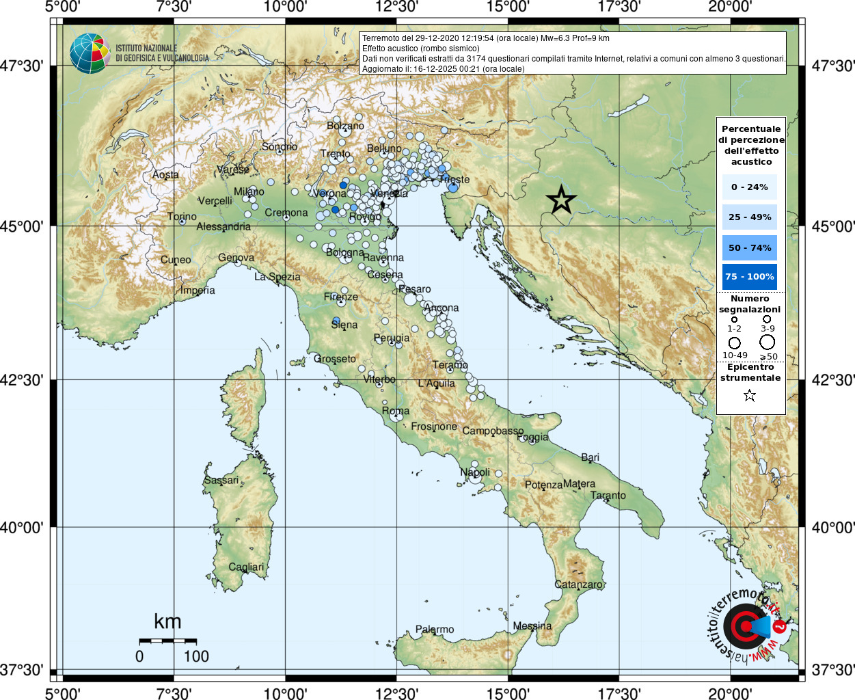Click the Firenze city label

pos(341,296)
